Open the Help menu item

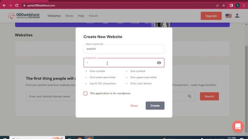[81, 16]
